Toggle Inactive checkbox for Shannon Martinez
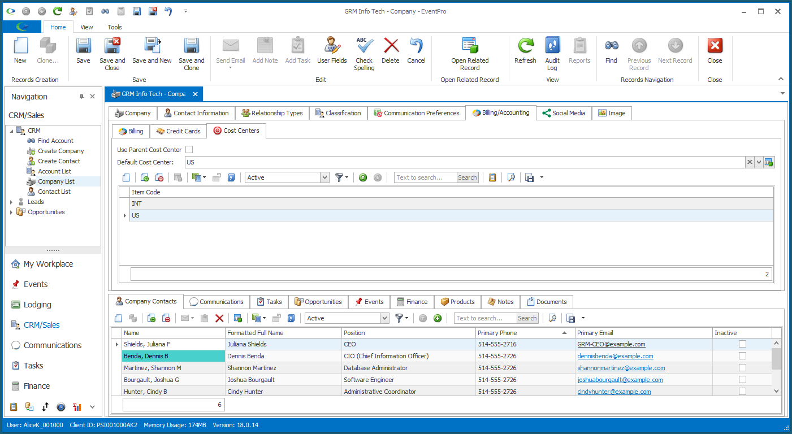This screenshot has width=792, height=434. pos(742,367)
